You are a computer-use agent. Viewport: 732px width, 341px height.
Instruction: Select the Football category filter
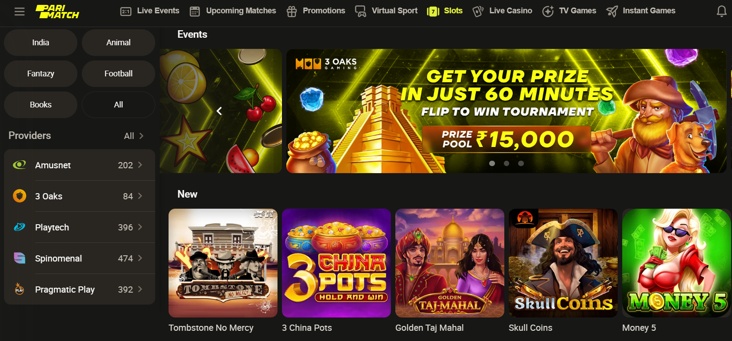[x=118, y=74]
